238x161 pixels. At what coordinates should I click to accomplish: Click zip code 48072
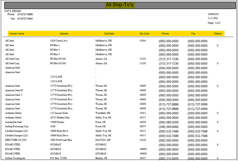point(143,158)
